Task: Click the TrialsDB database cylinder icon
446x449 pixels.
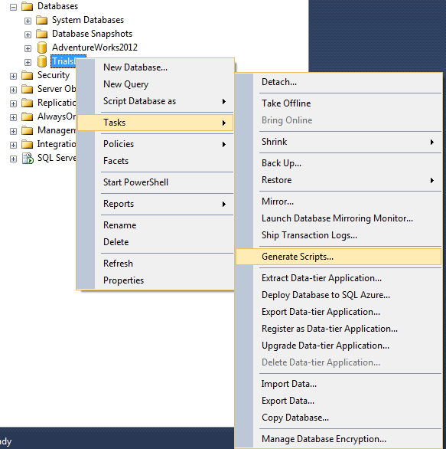Action: tap(42, 61)
